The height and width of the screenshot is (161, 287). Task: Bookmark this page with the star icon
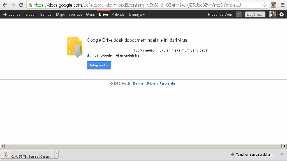click(264, 5)
